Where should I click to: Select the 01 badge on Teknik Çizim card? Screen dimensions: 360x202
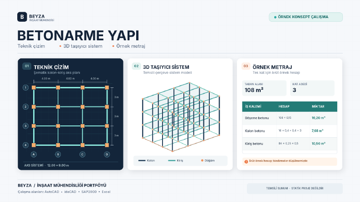click(27, 66)
